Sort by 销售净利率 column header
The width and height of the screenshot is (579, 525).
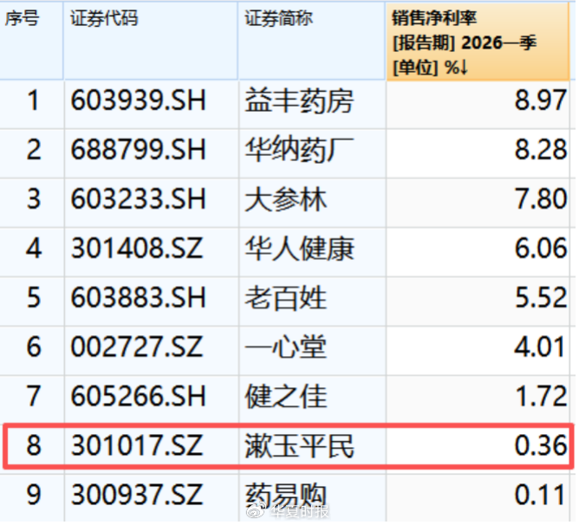[478, 42]
